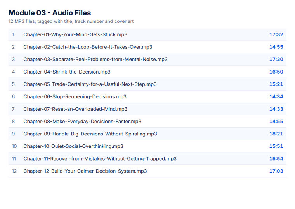Click track number 11 in the list

(x=14, y=159)
